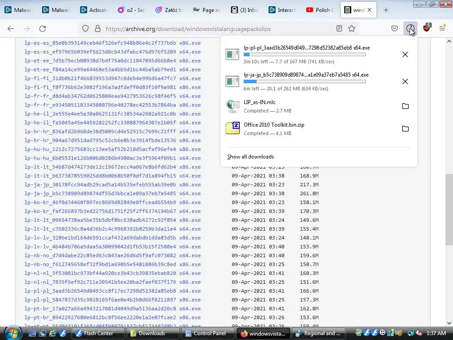Click Show Desktop quick launch icon
This screenshot has width=453, height=340.
coord(32,333)
